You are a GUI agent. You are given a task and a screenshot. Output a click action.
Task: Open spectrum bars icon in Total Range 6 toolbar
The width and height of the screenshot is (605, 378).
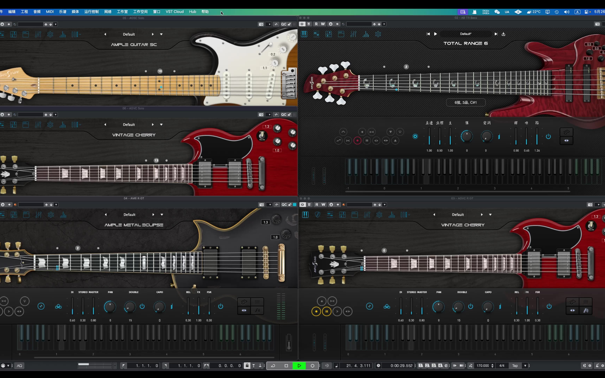[366, 34]
